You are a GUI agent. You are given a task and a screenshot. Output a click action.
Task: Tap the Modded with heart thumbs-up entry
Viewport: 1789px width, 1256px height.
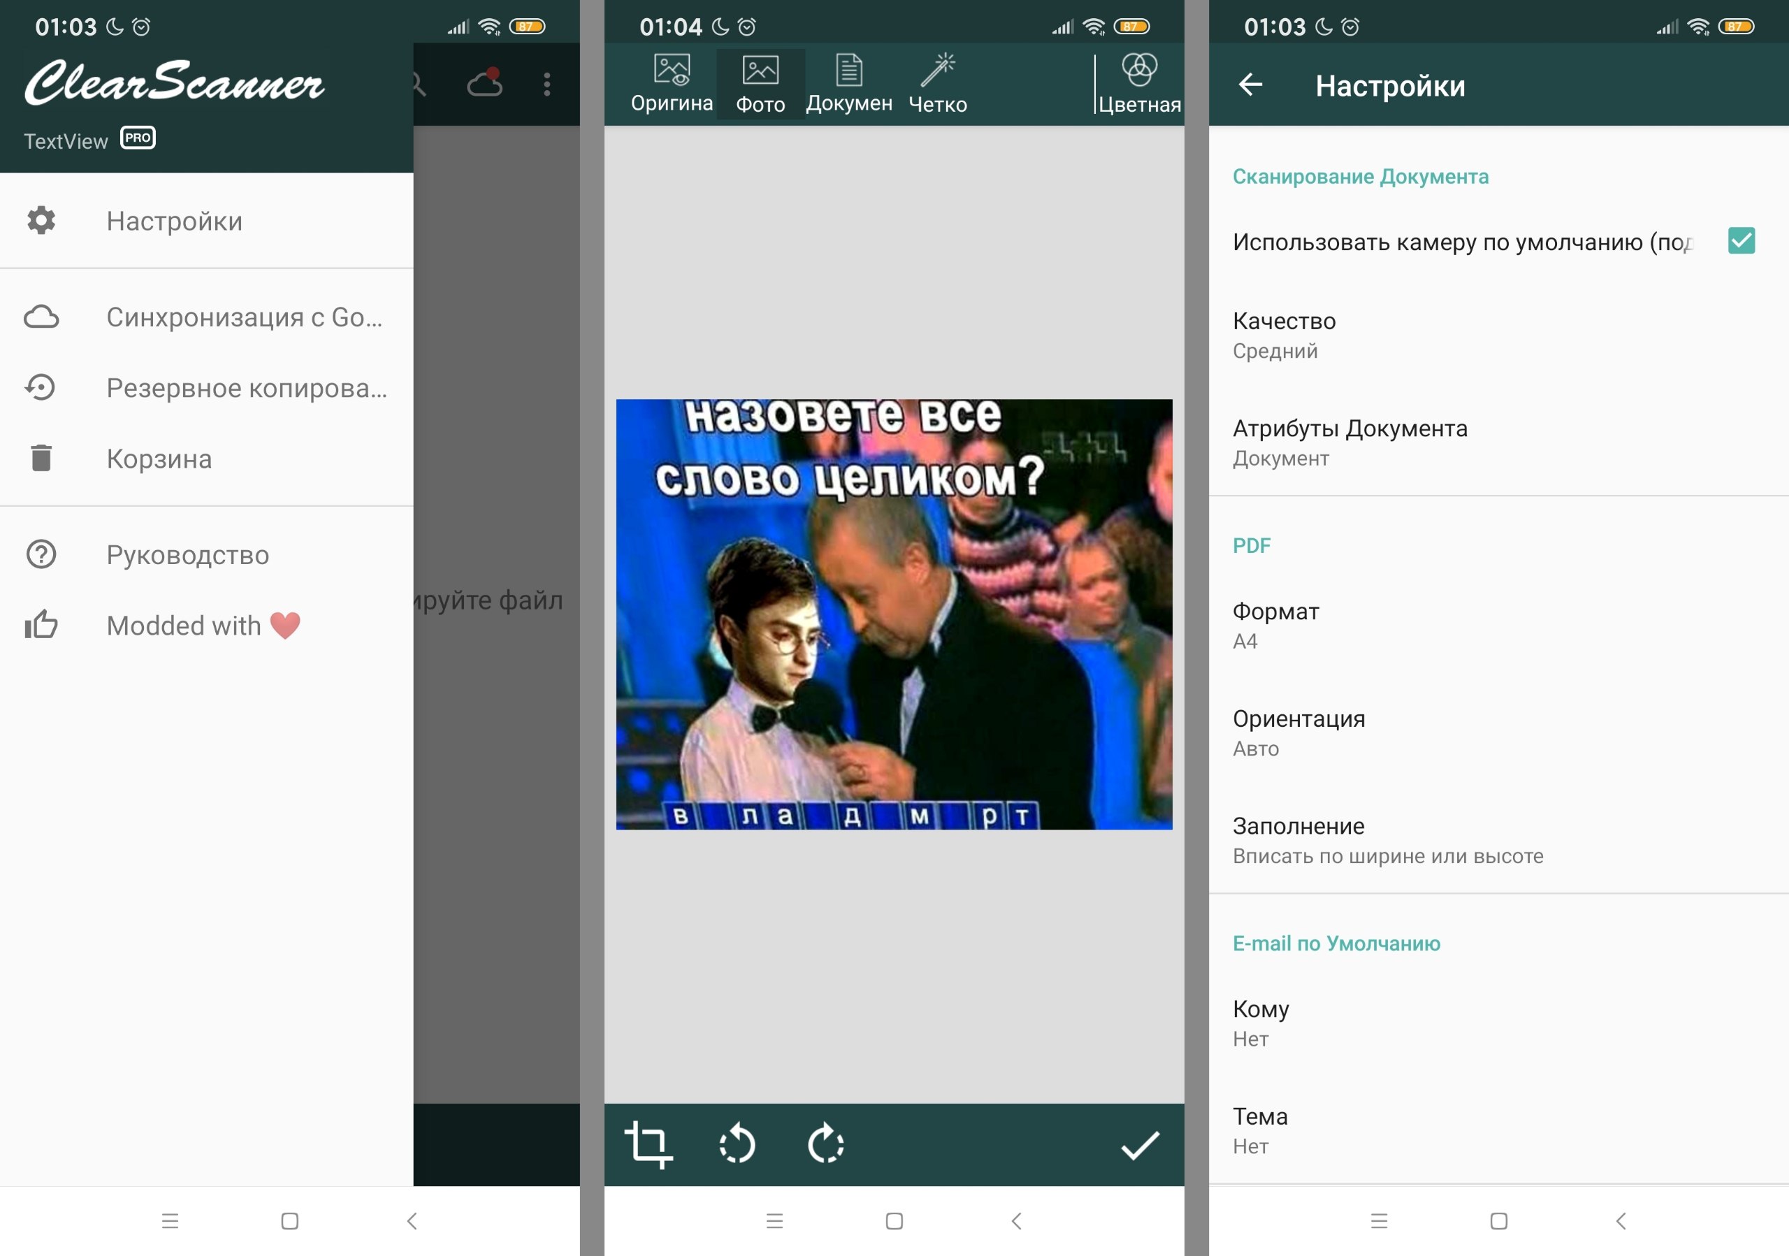point(206,625)
